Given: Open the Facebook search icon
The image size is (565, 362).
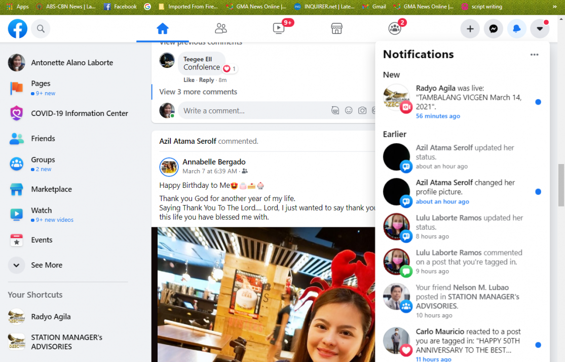Looking at the screenshot, I should click(41, 29).
